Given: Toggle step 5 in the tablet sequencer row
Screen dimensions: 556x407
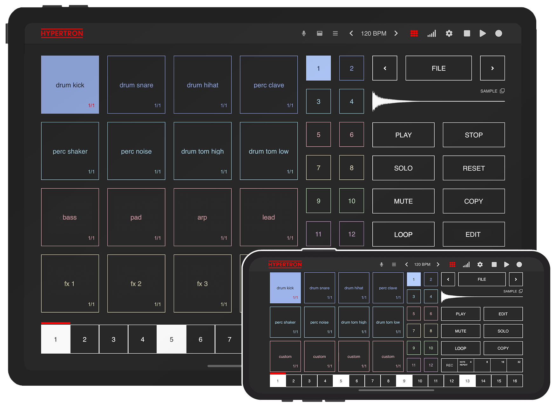Looking at the screenshot, I should pyautogui.click(x=172, y=339).
